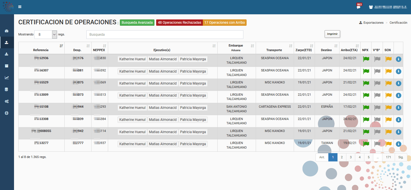Viewport: 411px width, 190px height.
Task: Jump to last page 171
Action: click(388, 157)
